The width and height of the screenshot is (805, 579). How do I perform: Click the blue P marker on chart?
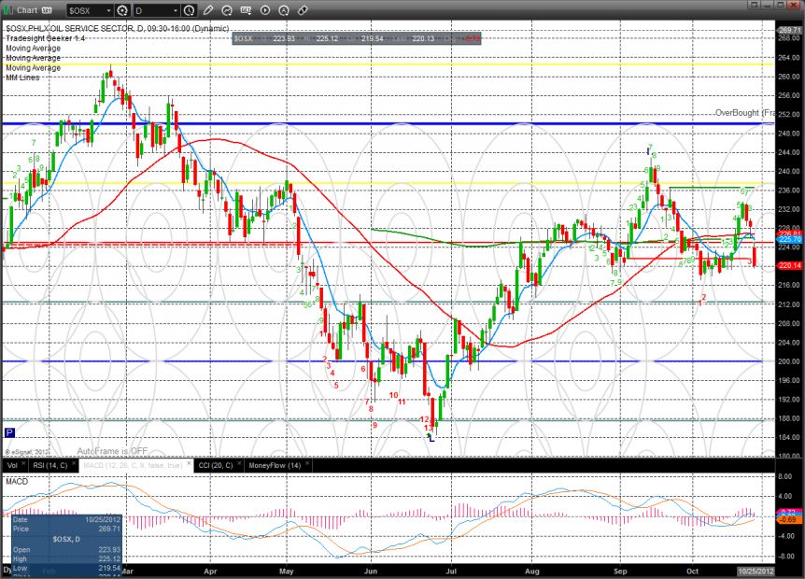click(x=9, y=432)
